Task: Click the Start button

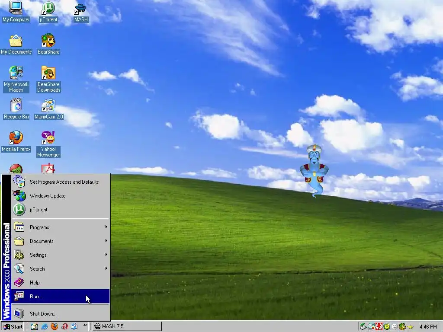Action: (13, 327)
